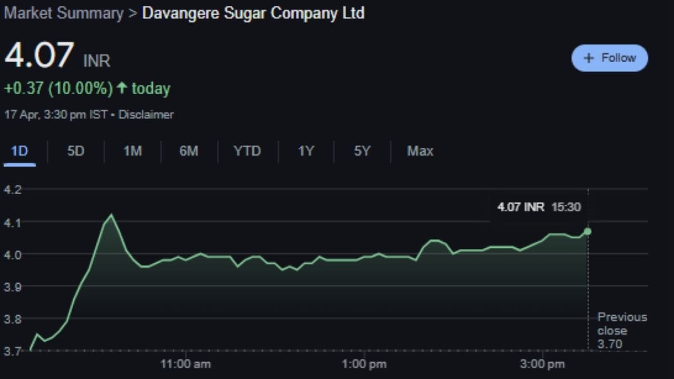
Task: Click the Davangere Sugar Company Ltd title
Action: pyautogui.click(x=253, y=13)
